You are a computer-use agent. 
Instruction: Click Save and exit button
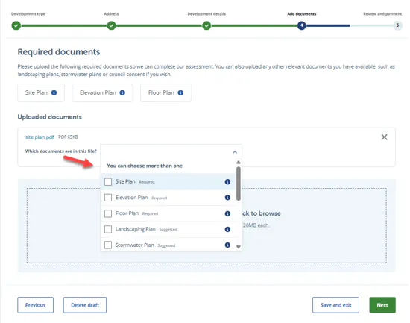coord(335,305)
